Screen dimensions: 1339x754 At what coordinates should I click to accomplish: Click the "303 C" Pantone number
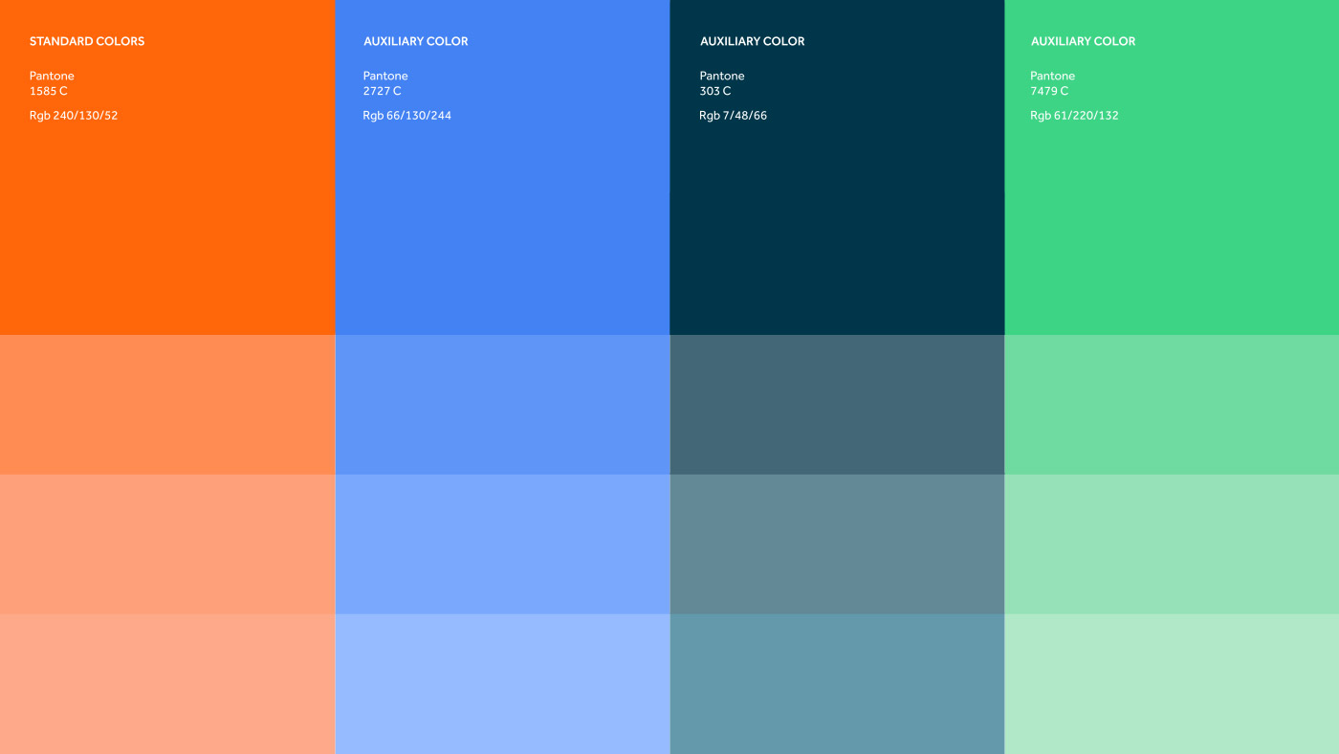(x=715, y=91)
